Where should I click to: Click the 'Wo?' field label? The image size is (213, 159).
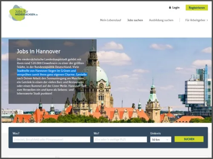coord(96,133)
